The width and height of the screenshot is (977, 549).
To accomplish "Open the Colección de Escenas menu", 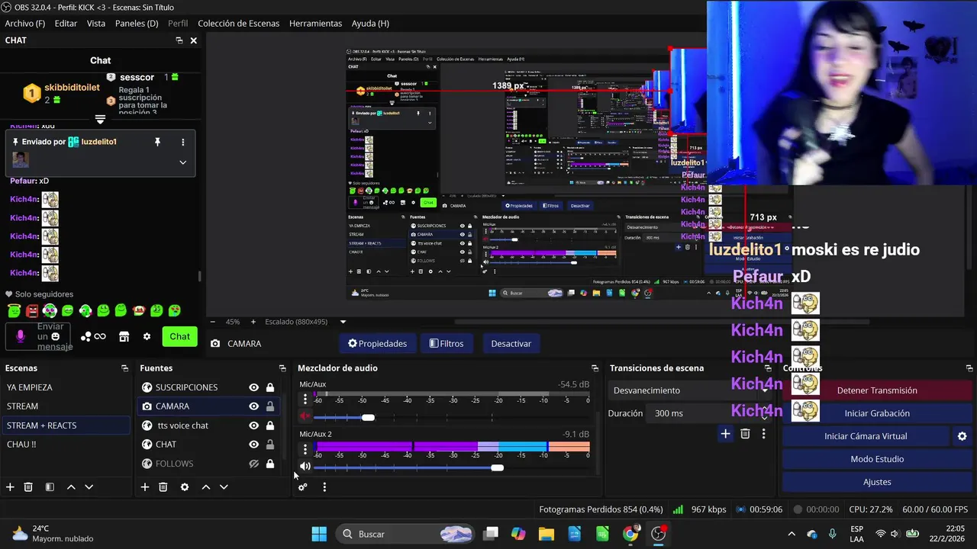I will pos(238,24).
